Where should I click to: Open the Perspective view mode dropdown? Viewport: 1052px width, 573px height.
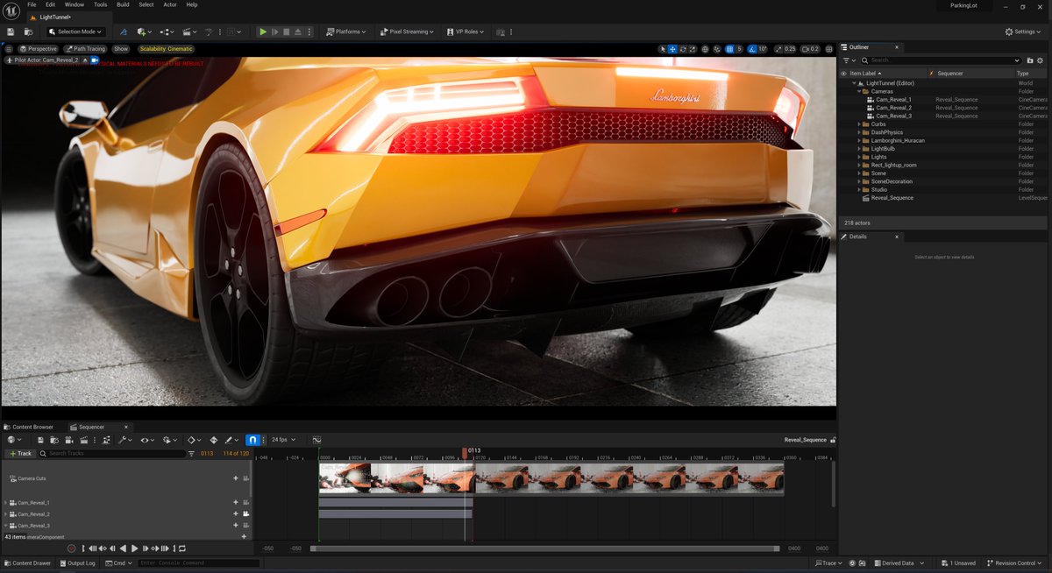coord(38,49)
